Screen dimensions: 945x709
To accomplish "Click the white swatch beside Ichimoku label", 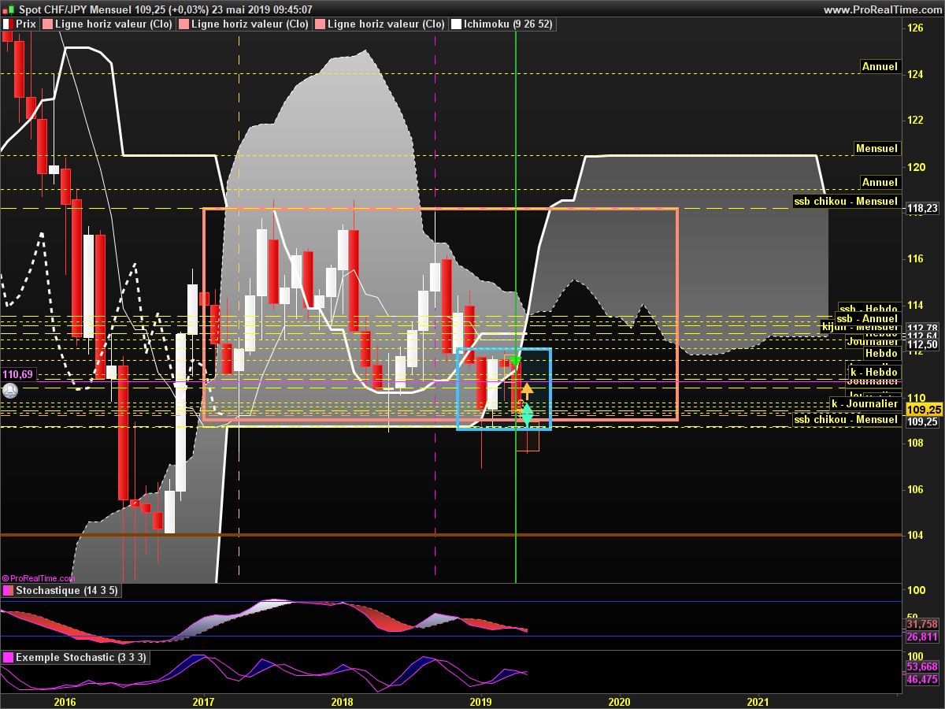I will coord(456,24).
